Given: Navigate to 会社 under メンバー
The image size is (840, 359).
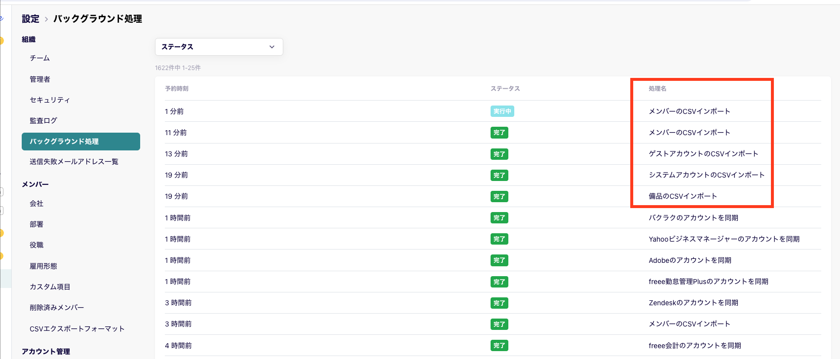Looking at the screenshot, I should click(37, 204).
